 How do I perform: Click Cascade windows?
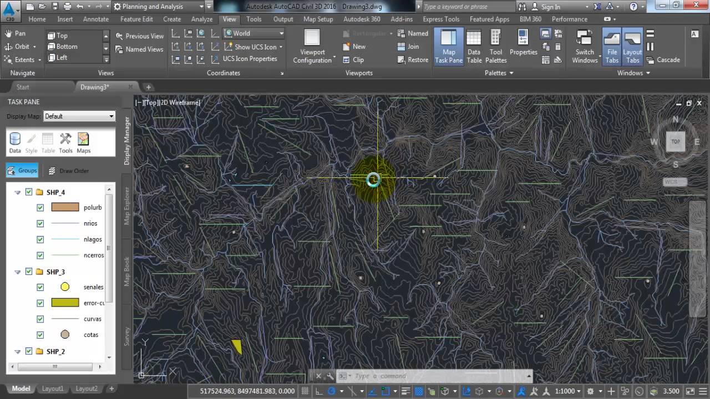pos(663,60)
